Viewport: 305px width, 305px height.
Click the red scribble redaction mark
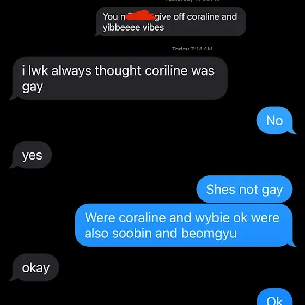[x=140, y=15]
